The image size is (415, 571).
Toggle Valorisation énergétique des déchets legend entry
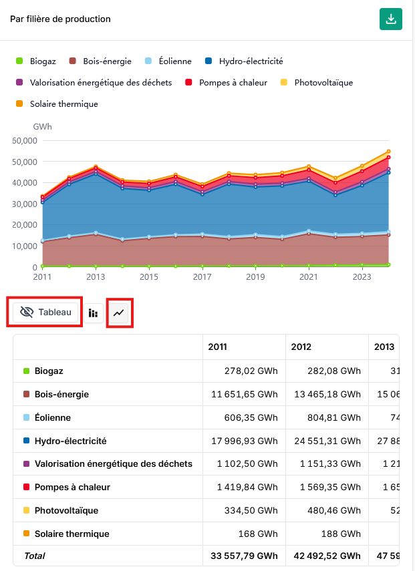(x=94, y=83)
